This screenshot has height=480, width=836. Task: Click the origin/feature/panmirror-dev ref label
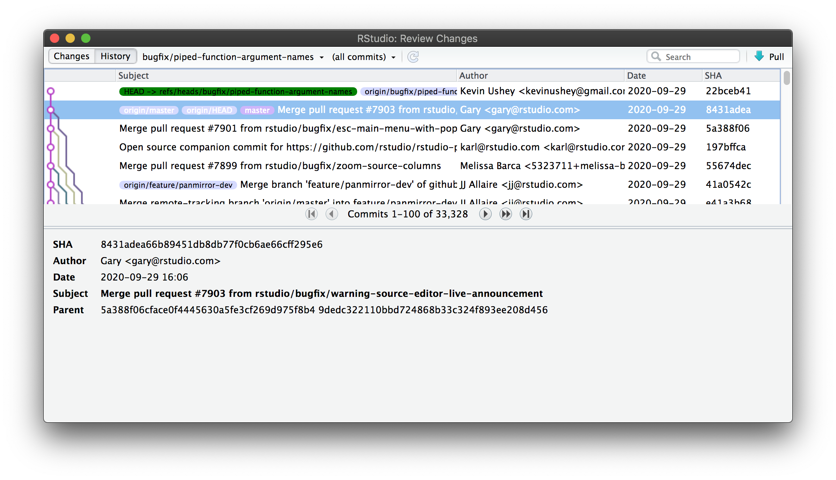coord(178,185)
